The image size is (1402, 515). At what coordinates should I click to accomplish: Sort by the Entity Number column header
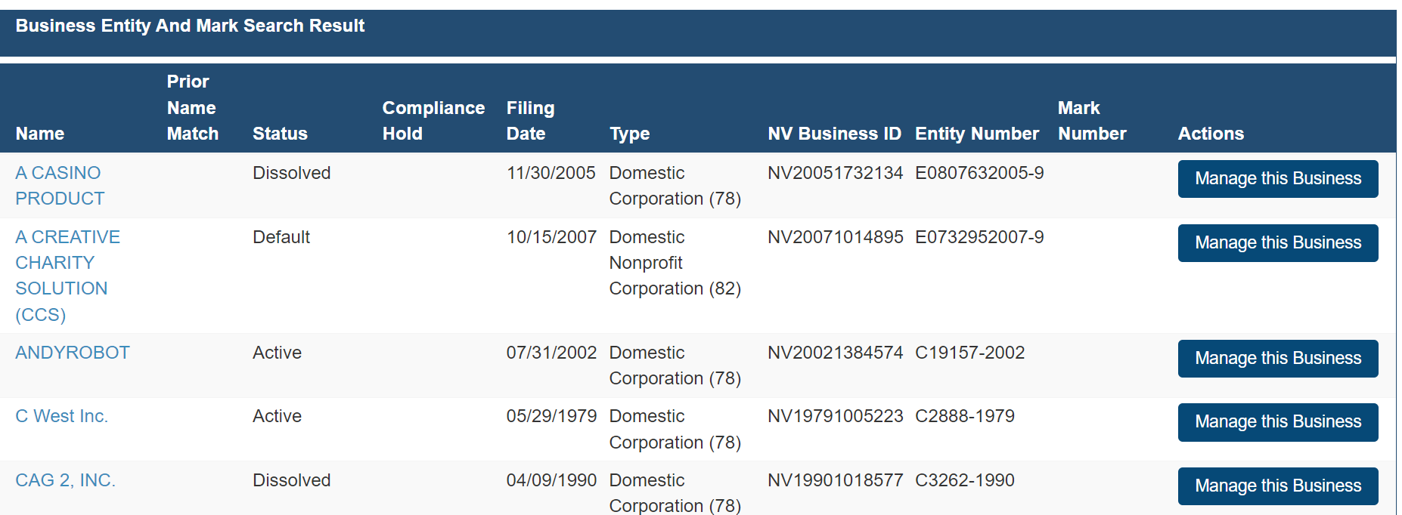pos(976,134)
